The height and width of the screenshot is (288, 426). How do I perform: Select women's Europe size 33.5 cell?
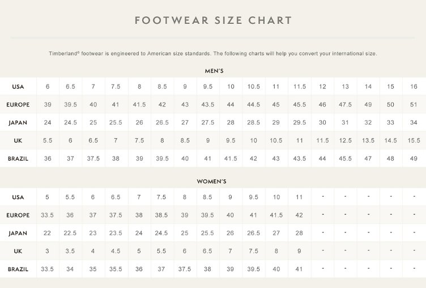tap(48, 215)
